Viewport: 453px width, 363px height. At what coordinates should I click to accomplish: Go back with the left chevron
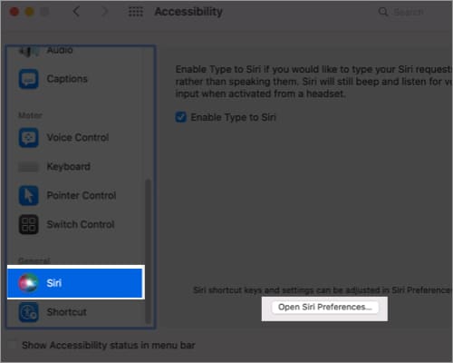[x=76, y=12]
